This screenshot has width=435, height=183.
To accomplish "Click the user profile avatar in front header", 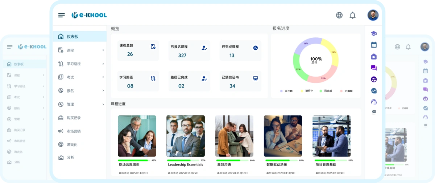I will (373, 15).
